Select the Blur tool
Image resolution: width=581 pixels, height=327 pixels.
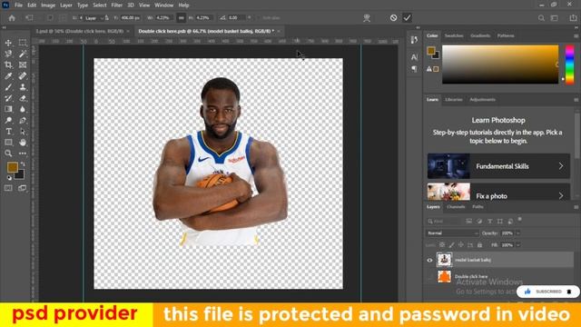tap(23, 109)
